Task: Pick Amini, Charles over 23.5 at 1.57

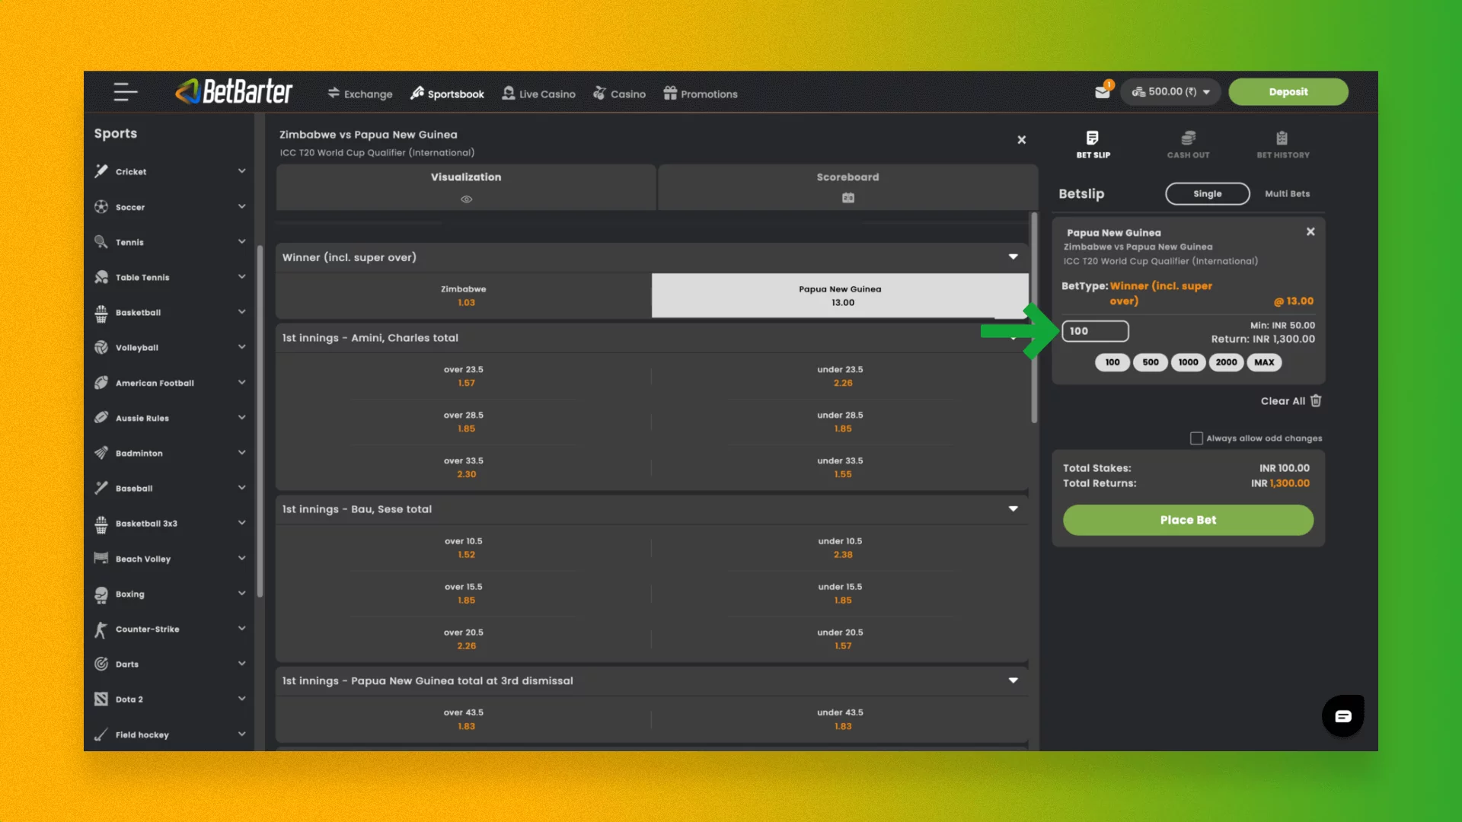Action: [464, 376]
